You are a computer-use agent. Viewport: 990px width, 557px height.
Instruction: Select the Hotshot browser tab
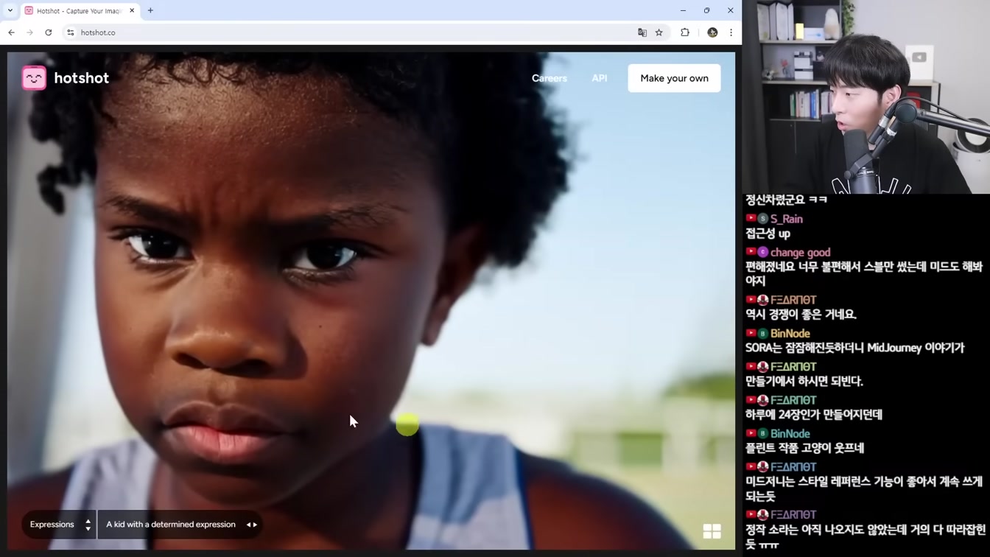tap(80, 11)
